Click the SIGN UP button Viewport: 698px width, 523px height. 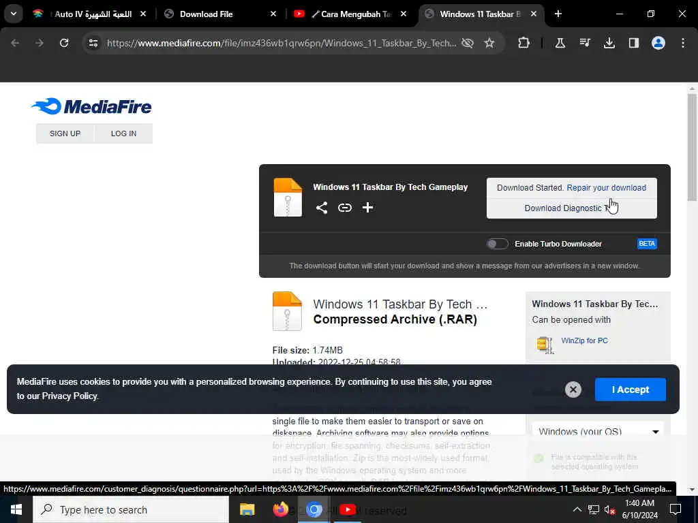point(65,133)
